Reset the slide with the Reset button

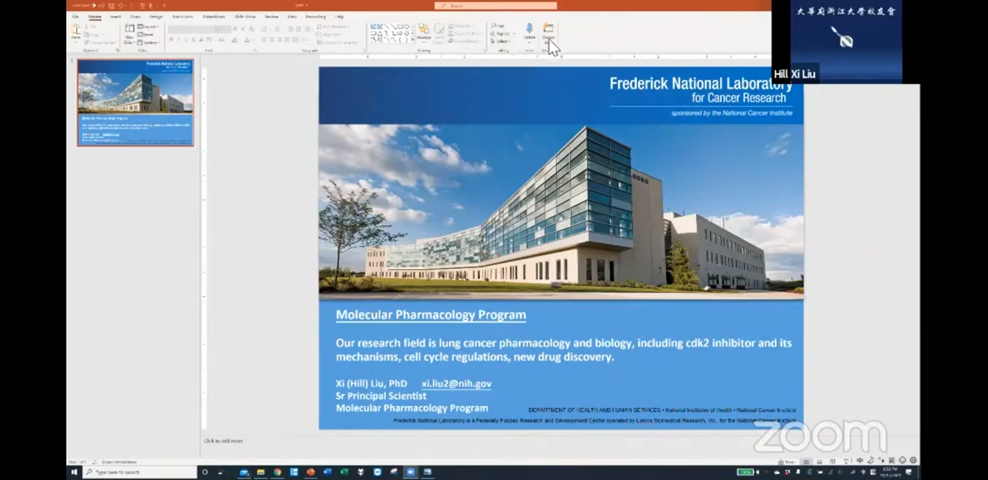[146, 34]
